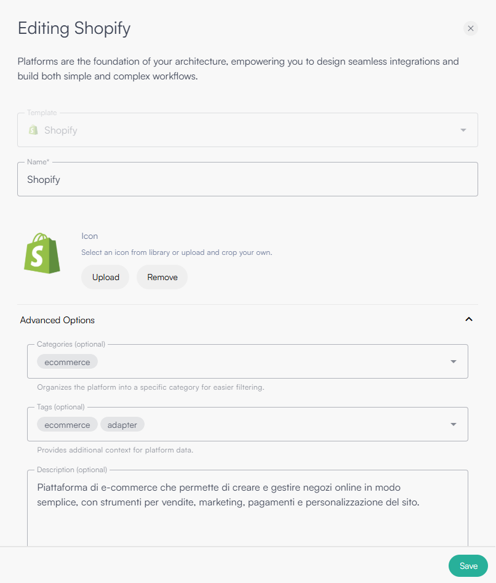This screenshot has height=583, width=496.
Task: Click the disabled Template field
Action: pyautogui.click(x=246, y=130)
